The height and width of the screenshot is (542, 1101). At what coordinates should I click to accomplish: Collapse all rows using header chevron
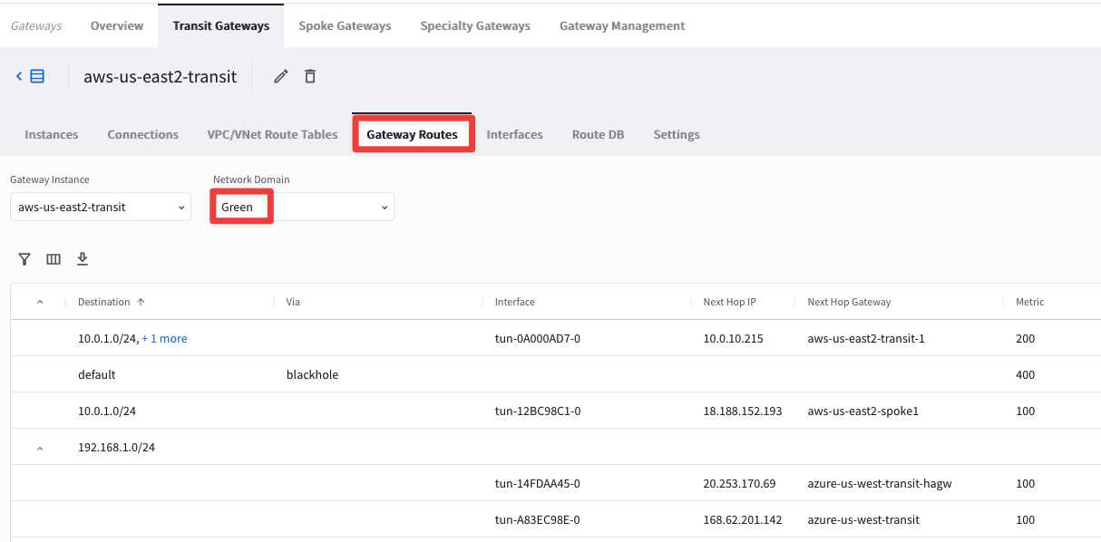pos(40,302)
